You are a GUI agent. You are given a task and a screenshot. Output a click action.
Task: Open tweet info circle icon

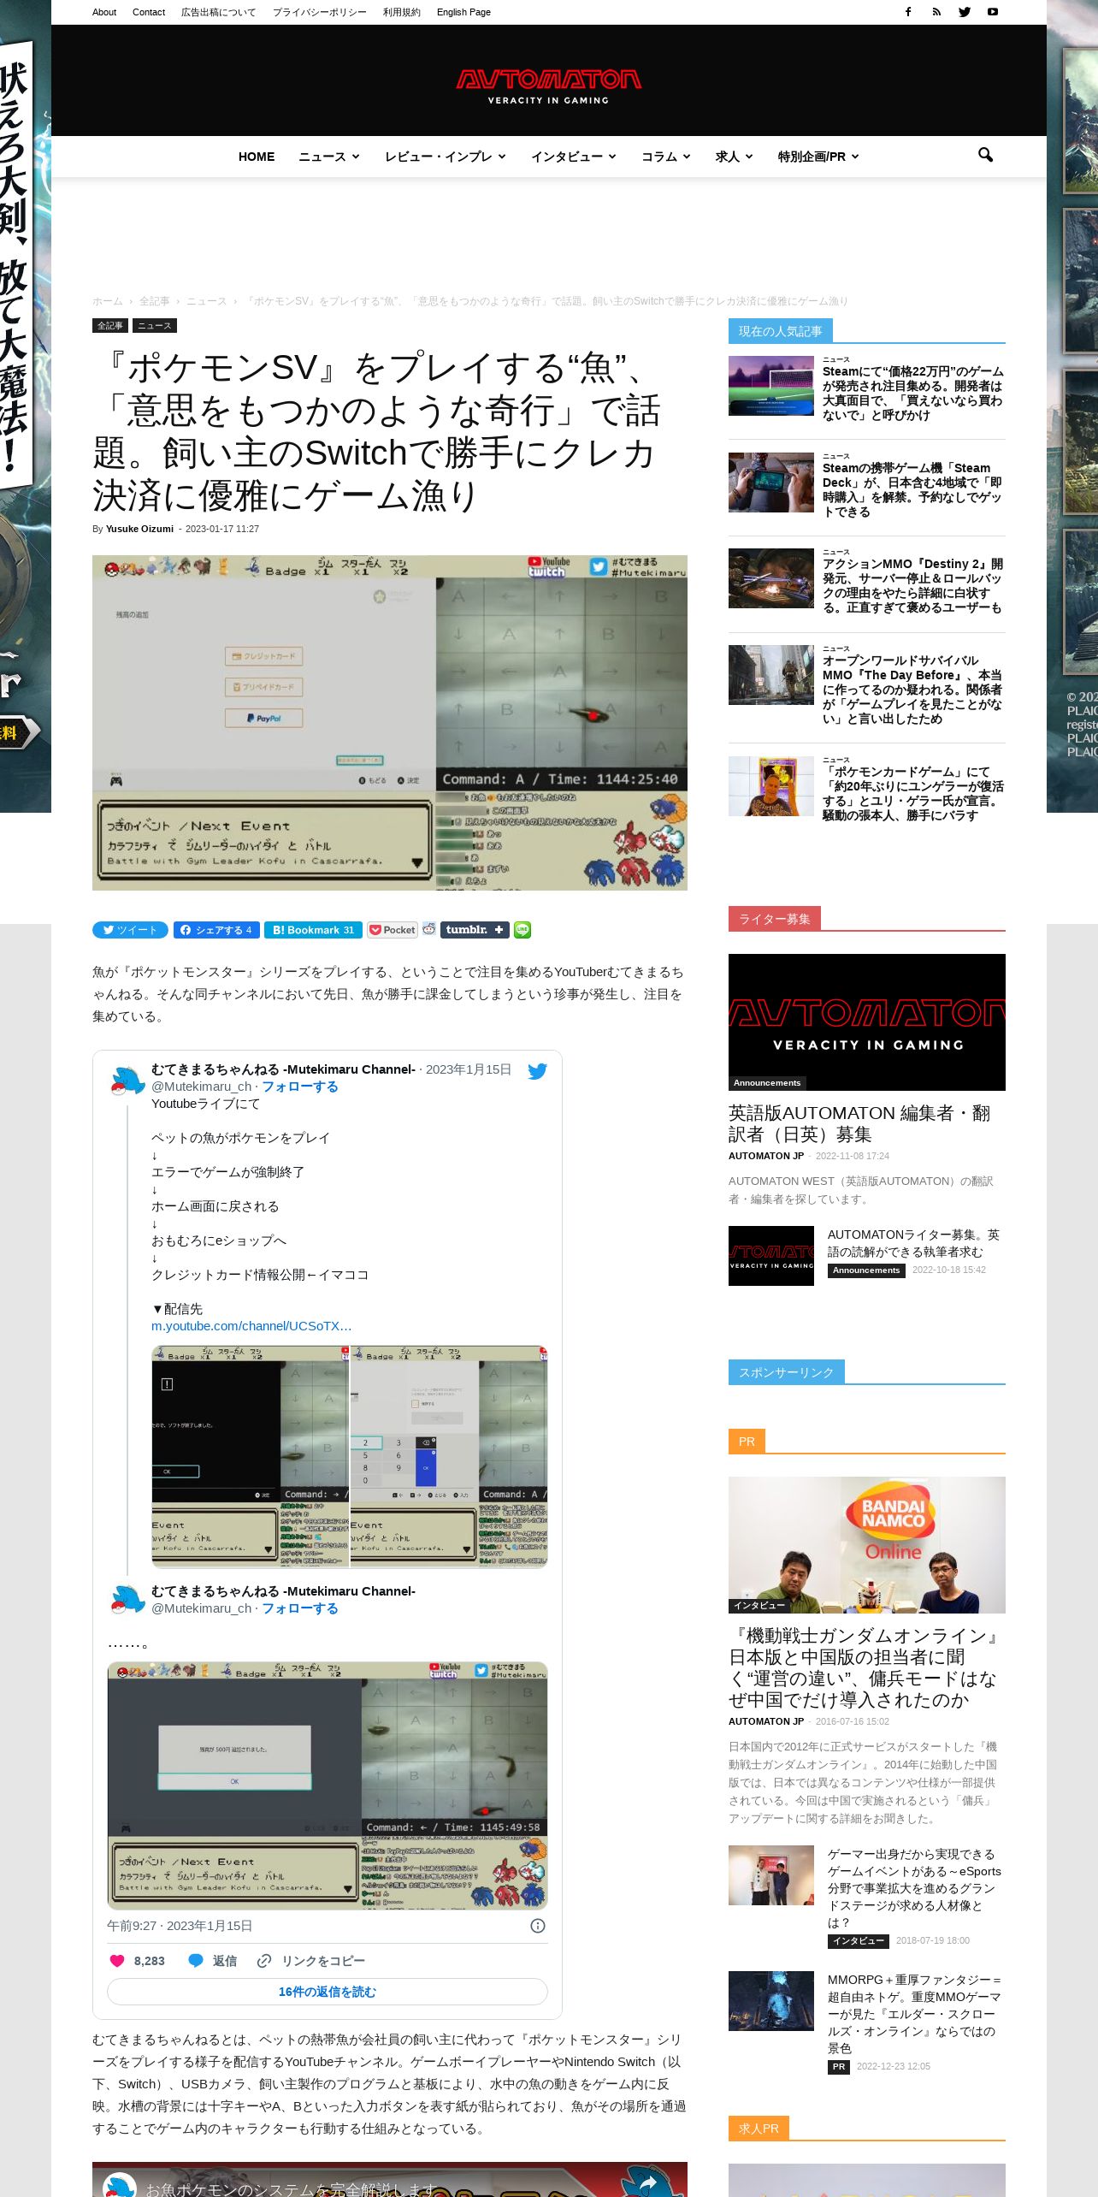(x=538, y=1926)
